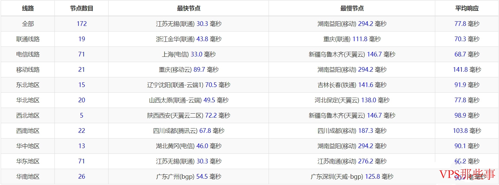Click slowest node 吉林长春(铁通) 141.6 毫秒
The image size is (499, 185).
pos(352,85)
